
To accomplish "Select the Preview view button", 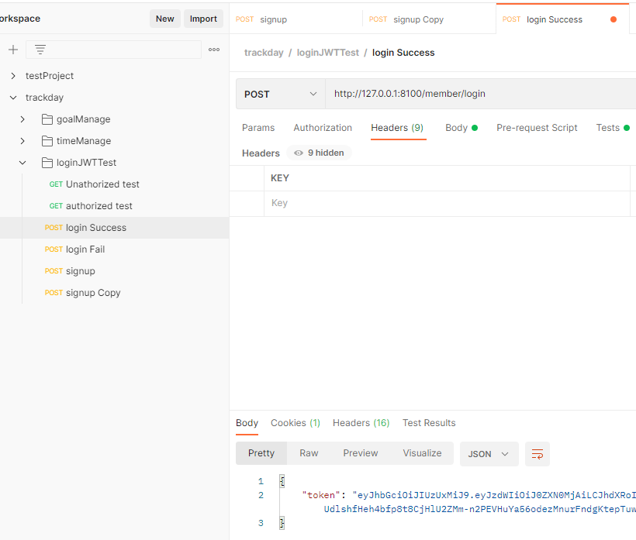I will point(360,453).
